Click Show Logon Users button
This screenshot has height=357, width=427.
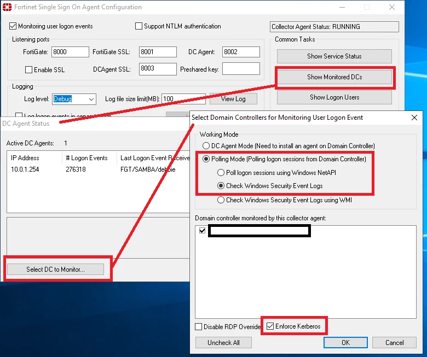point(334,97)
